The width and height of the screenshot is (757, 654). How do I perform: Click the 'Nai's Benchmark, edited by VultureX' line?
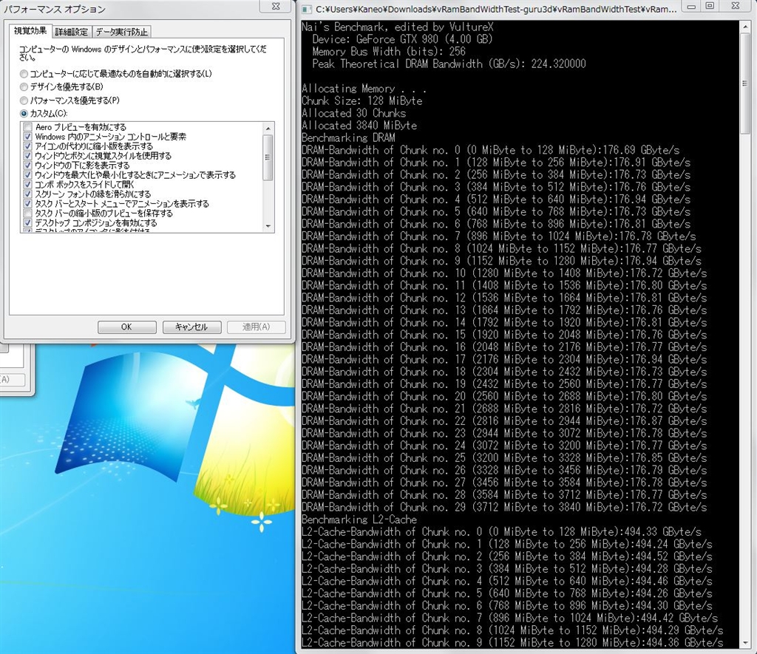[x=397, y=27]
